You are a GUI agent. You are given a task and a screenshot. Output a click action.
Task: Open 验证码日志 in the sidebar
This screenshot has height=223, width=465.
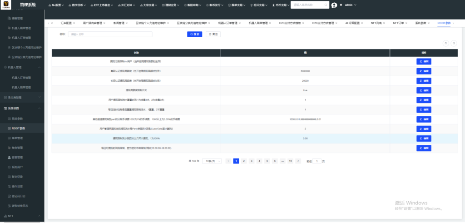point(18,196)
